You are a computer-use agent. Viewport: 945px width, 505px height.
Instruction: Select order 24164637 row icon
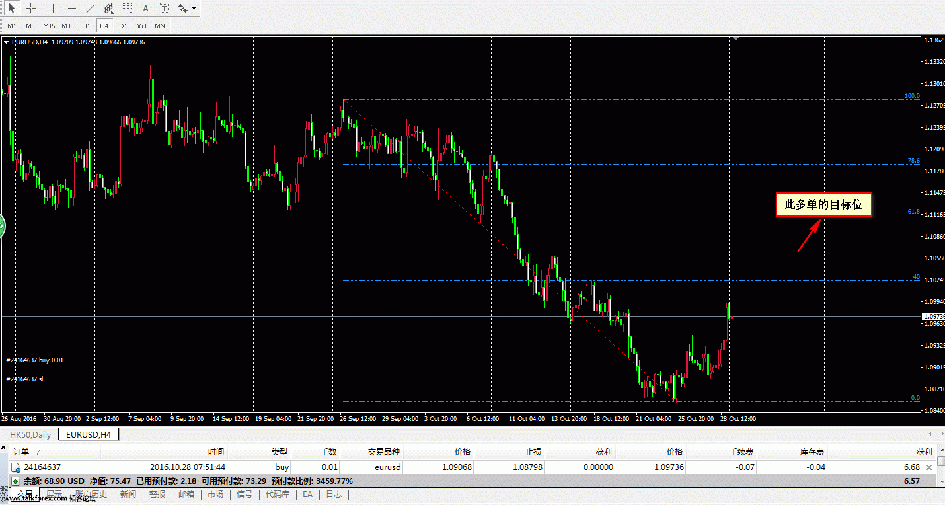point(17,467)
